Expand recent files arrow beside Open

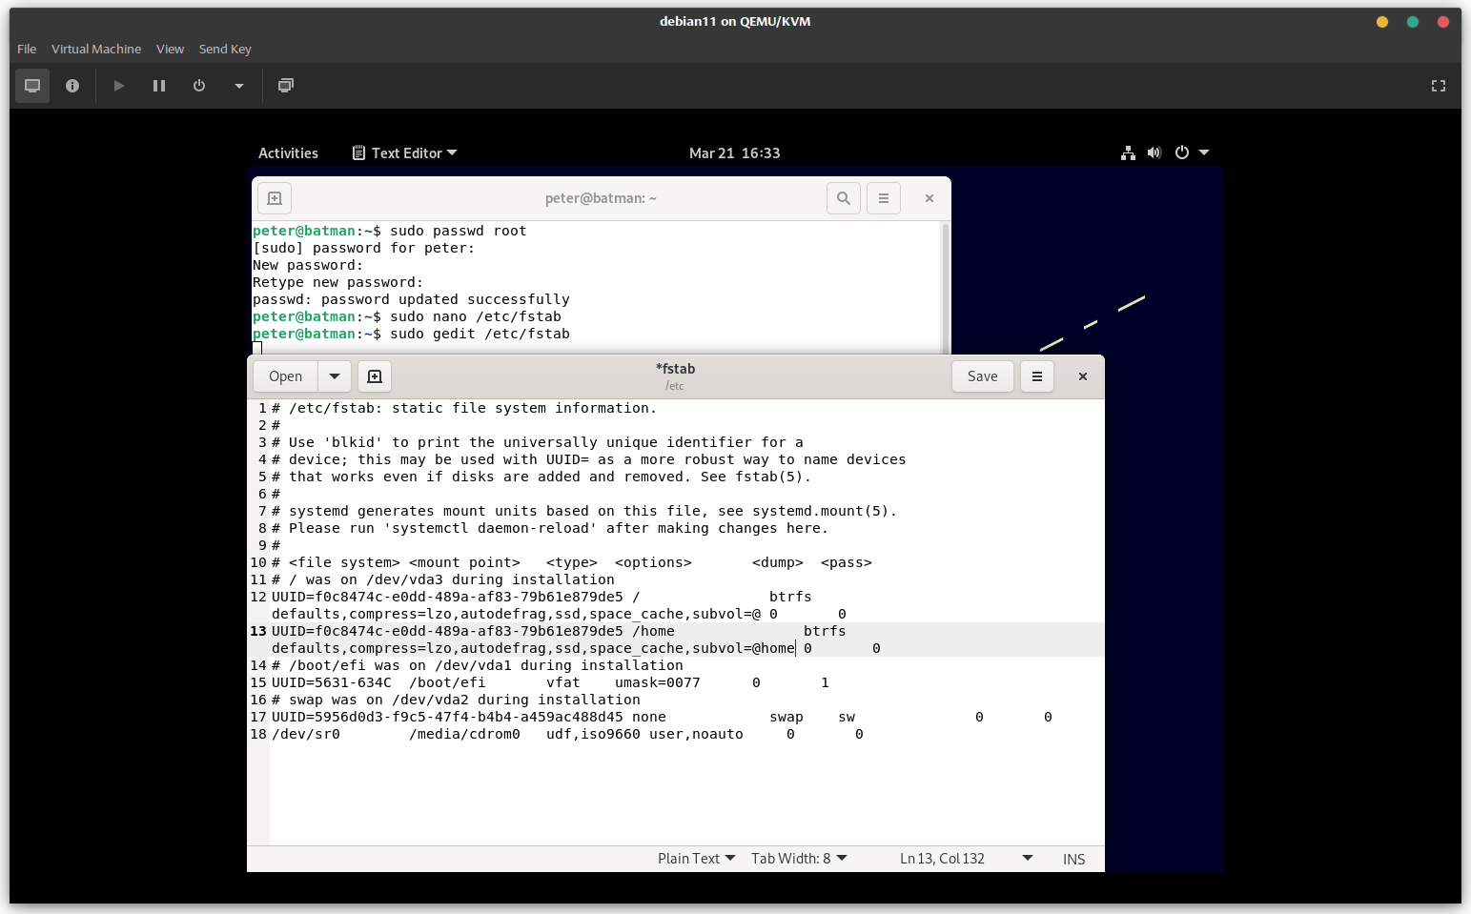(335, 376)
